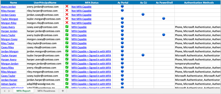Click the green check icon for riley.taylor@contoso.com
This screenshot has width=221, height=94.
click(x=67, y=43)
